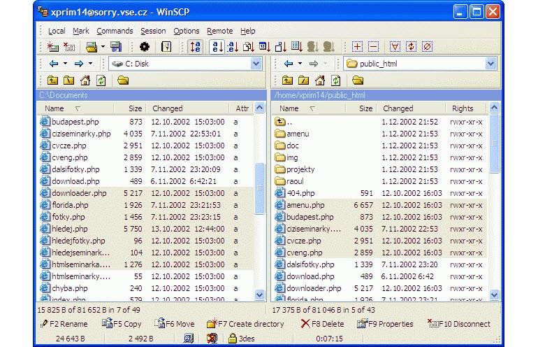Click the Unselect files minus icon
This screenshot has width=538, height=347.
coord(373,47)
